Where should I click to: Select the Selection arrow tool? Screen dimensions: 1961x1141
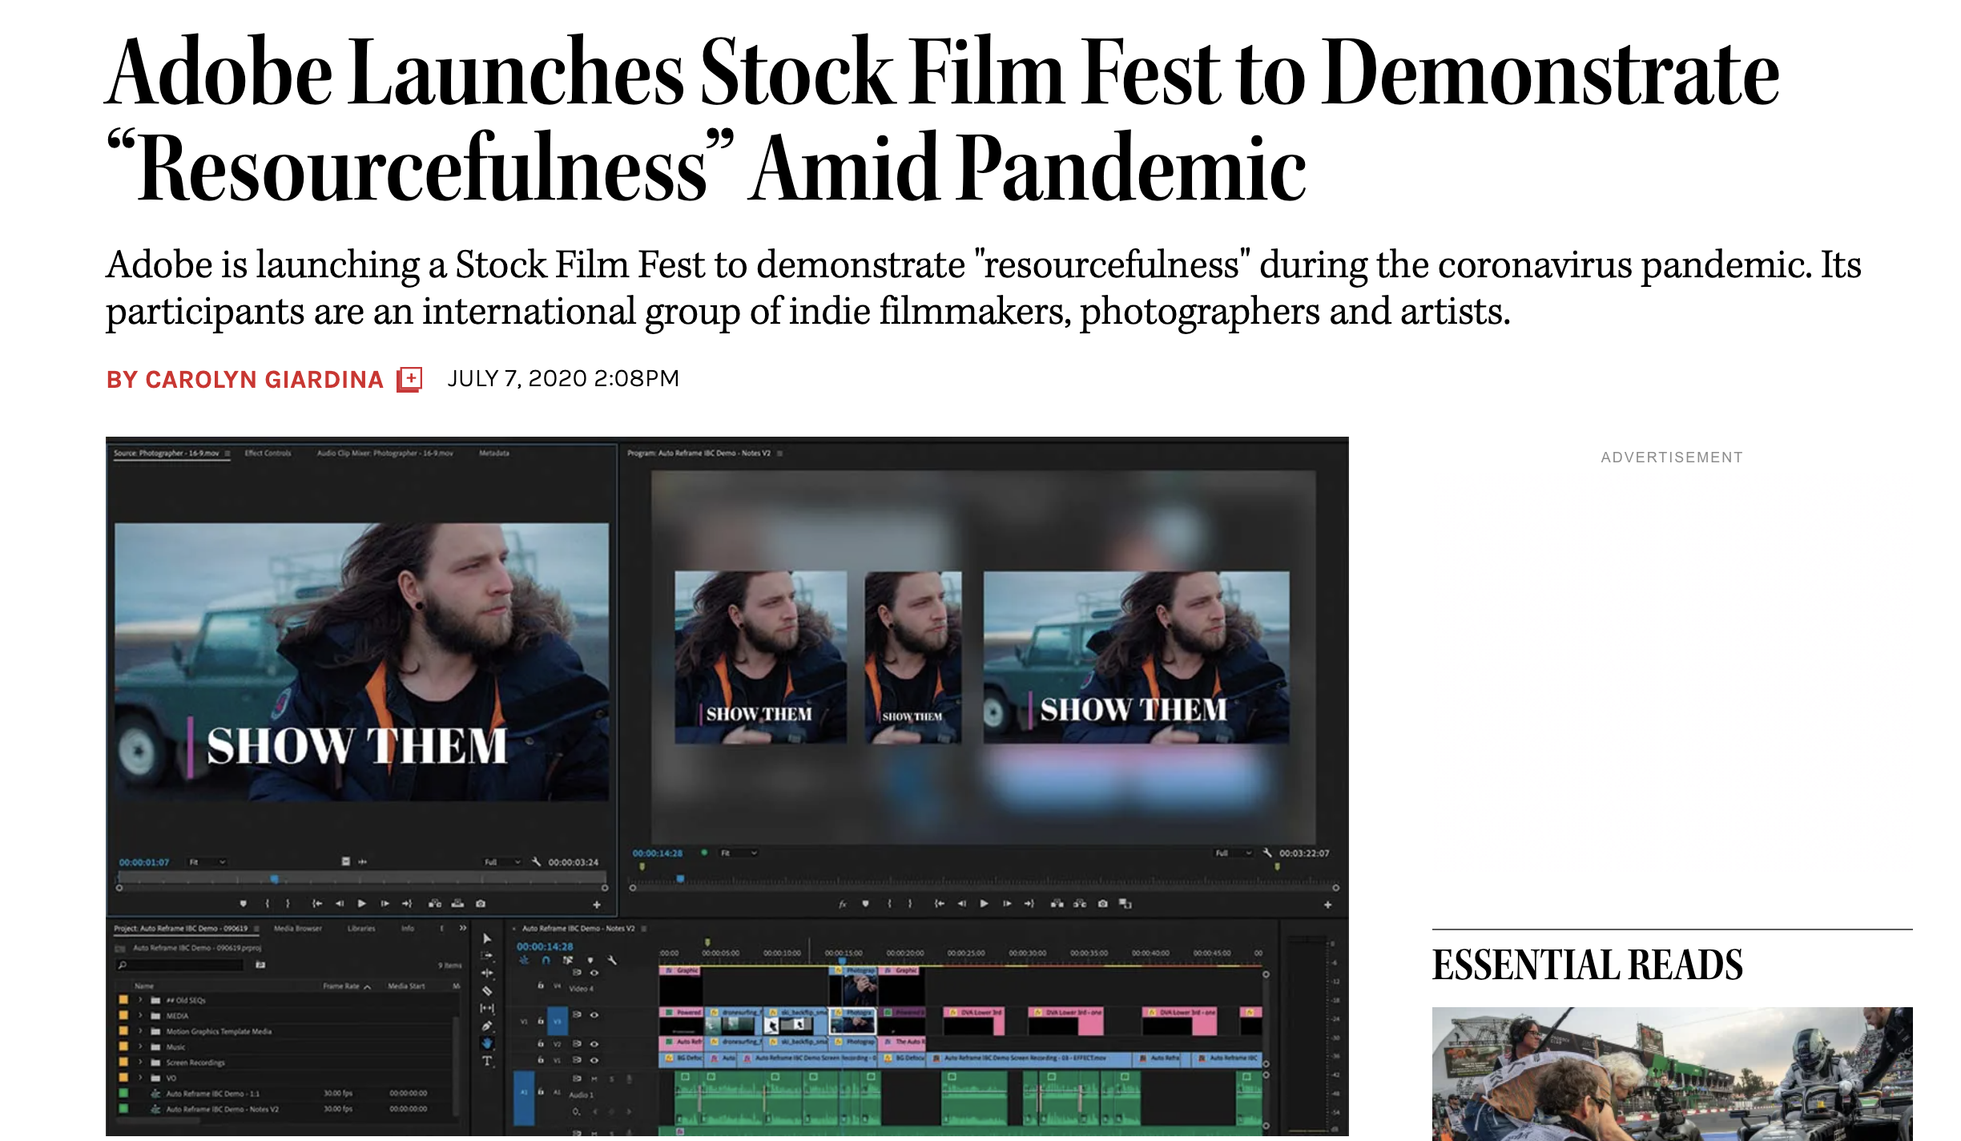coord(487,938)
